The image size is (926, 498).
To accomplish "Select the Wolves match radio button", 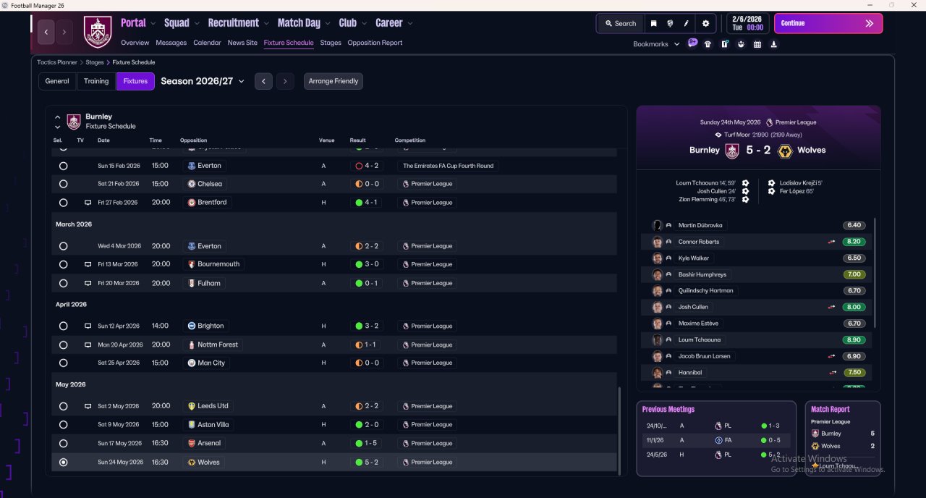I will 63,462.
